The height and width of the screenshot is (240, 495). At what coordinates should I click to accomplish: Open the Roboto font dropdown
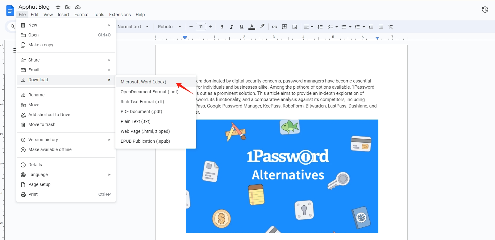click(169, 27)
